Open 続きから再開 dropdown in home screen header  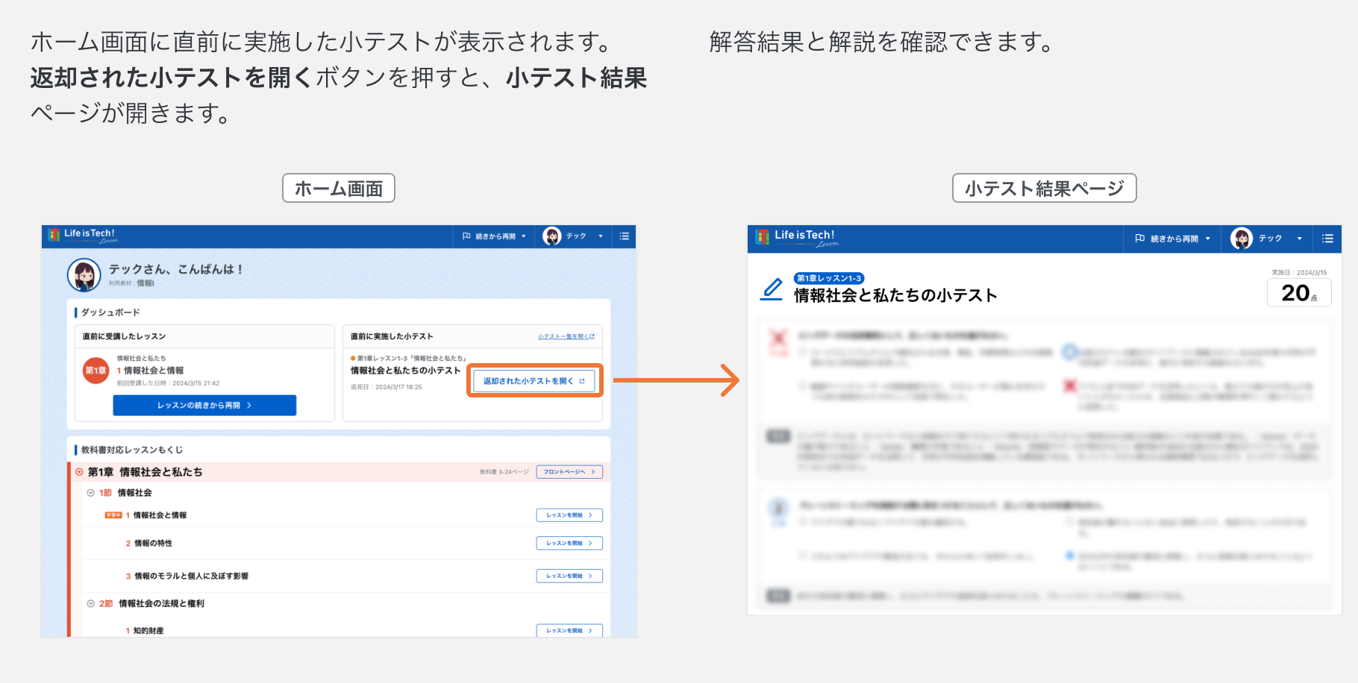pos(494,236)
